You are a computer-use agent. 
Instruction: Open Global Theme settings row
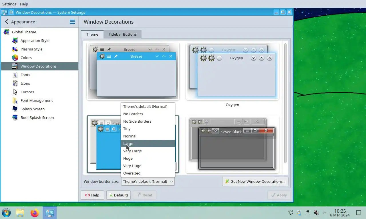pyautogui.click(x=40, y=32)
